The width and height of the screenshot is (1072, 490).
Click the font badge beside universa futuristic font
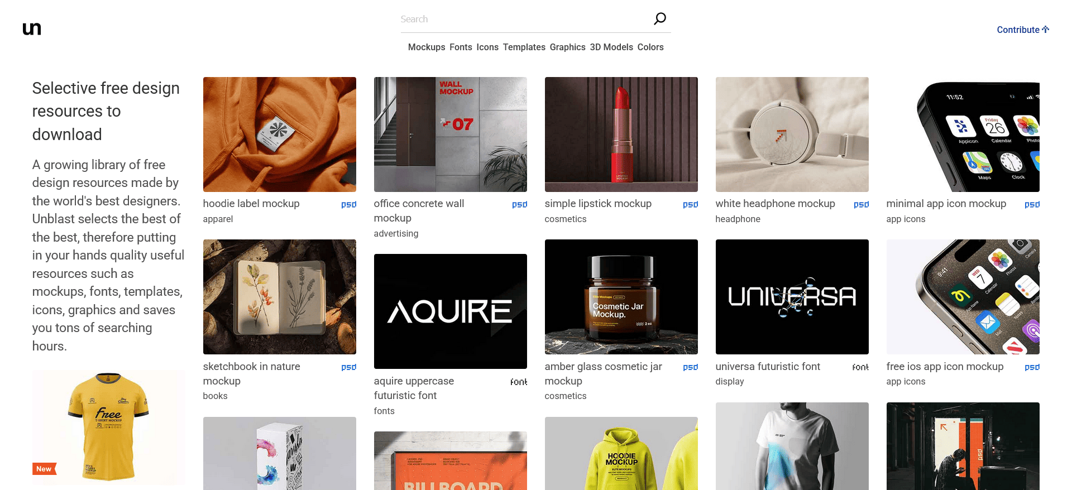(x=860, y=367)
